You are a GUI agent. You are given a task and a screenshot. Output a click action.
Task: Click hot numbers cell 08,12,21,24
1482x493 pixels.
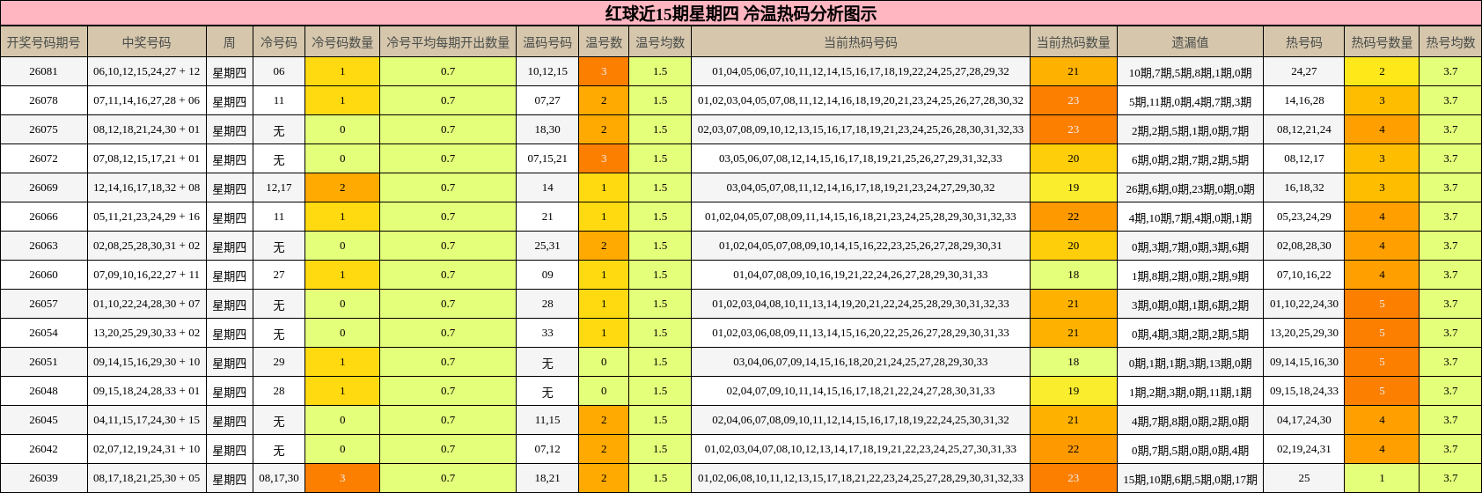pyautogui.click(x=1304, y=129)
